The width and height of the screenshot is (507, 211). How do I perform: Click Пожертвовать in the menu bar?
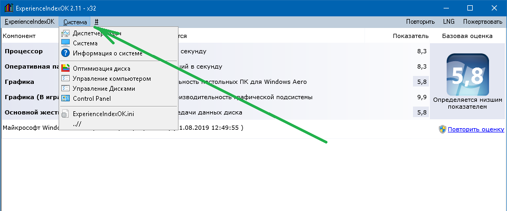[482, 22]
